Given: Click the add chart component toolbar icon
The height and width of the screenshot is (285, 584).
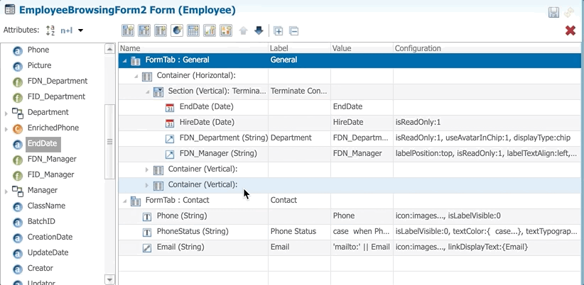Looking at the screenshot, I should [x=210, y=30].
